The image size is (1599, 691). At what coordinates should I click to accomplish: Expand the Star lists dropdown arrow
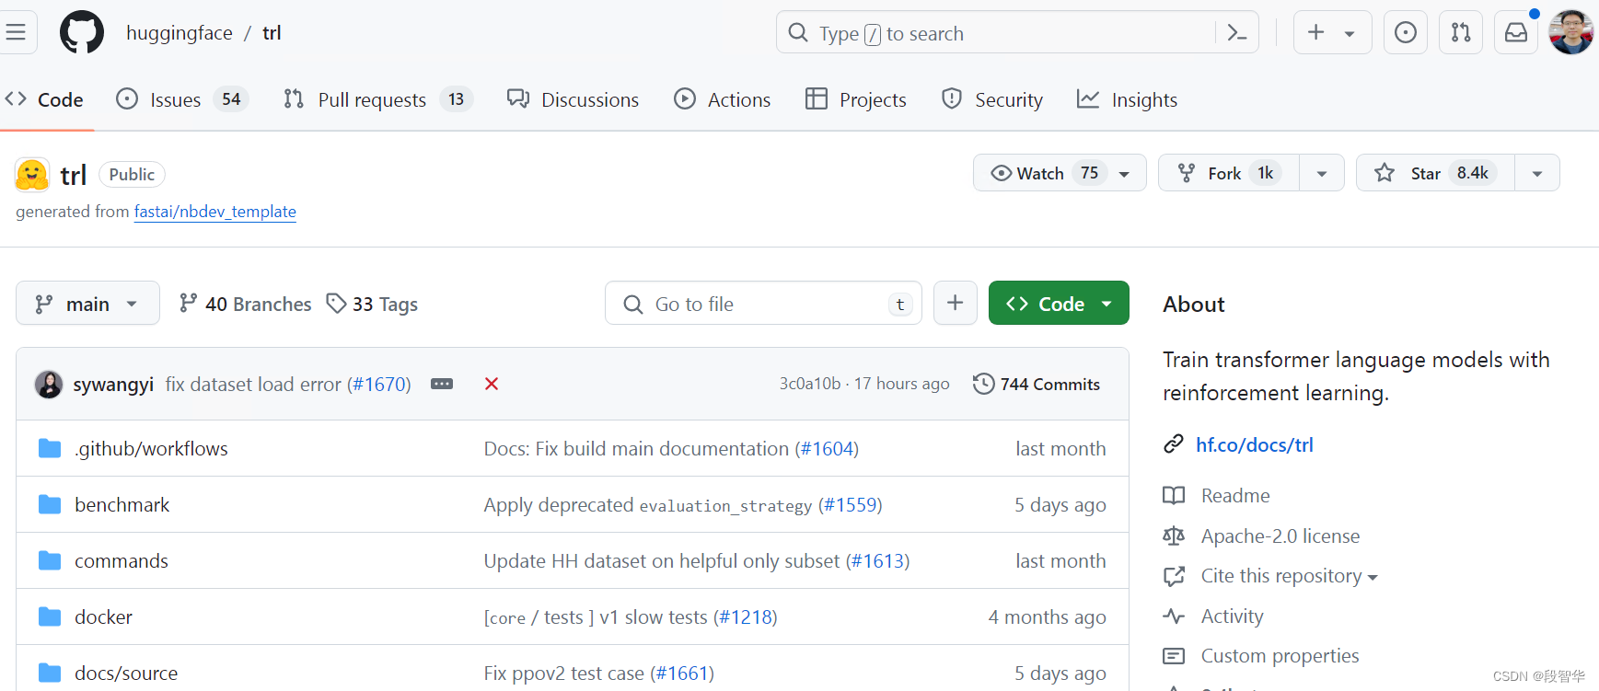[1537, 173]
